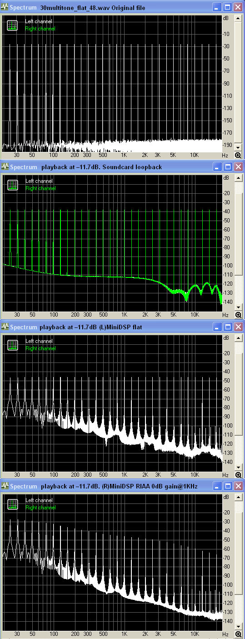Click the '(R)MiniDSP RIAA 0dB gain@1KHz' title text
Viewport: 245px width, 639px height.
point(150,487)
